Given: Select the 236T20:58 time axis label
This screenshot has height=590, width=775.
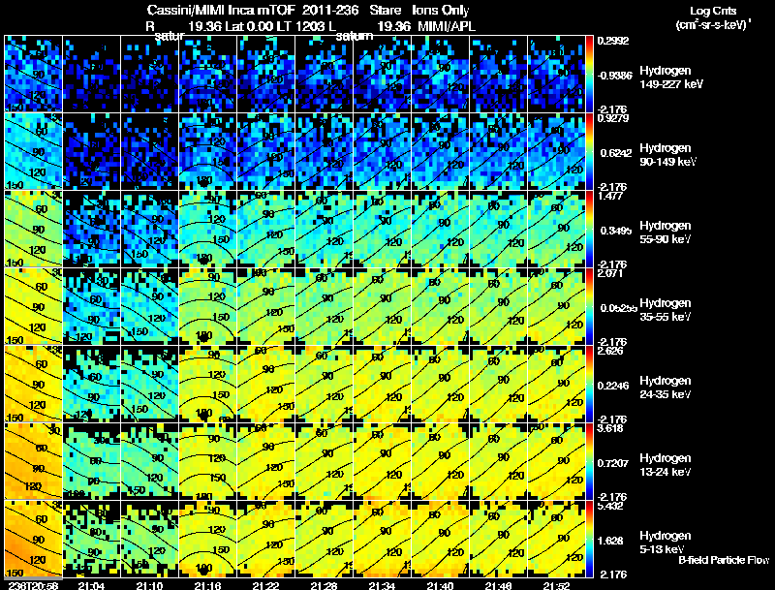Looking at the screenshot, I should pos(33,585).
